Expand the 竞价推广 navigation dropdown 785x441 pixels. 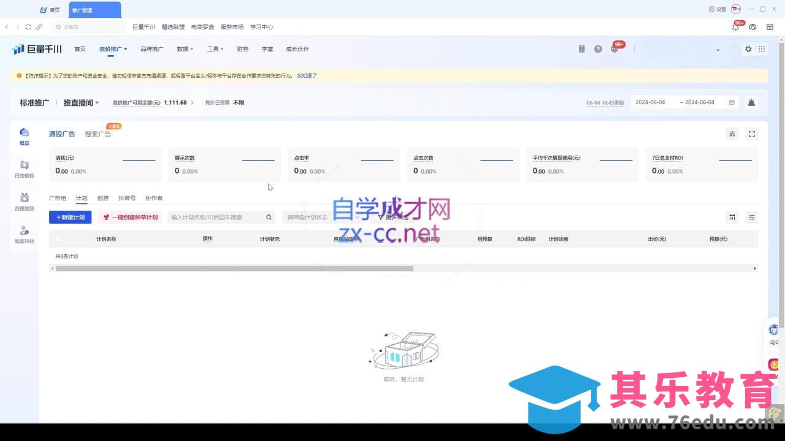(113, 49)
